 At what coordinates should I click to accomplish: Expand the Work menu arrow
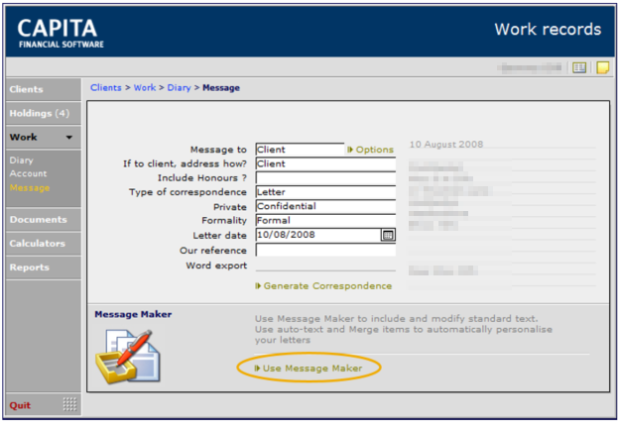click(x=69, y=138)
